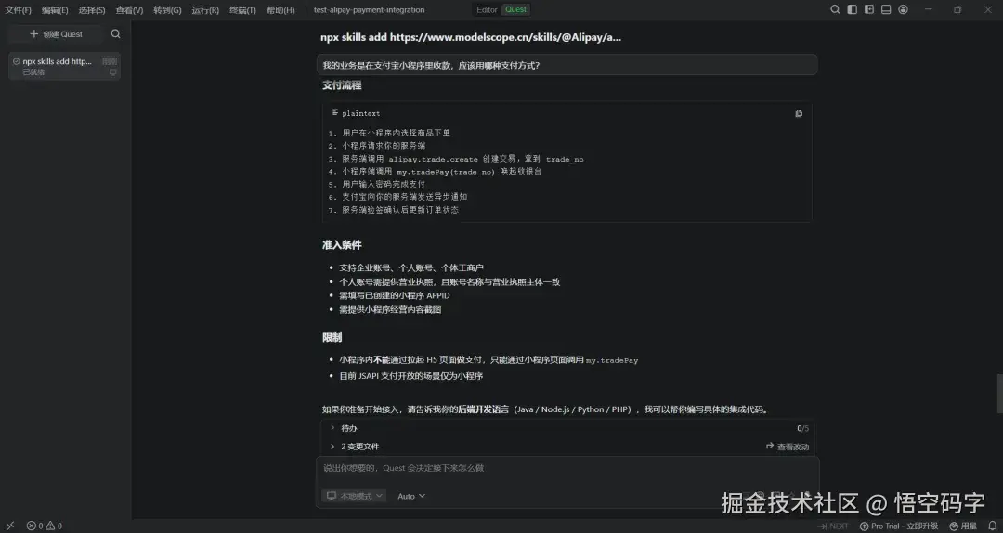Viewport: 1003px width, 533px height.
Task: Click step 1 '用户在小程序内选择商品下单'
Action: point(389,133)
